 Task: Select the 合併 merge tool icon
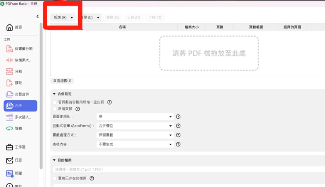9,105
